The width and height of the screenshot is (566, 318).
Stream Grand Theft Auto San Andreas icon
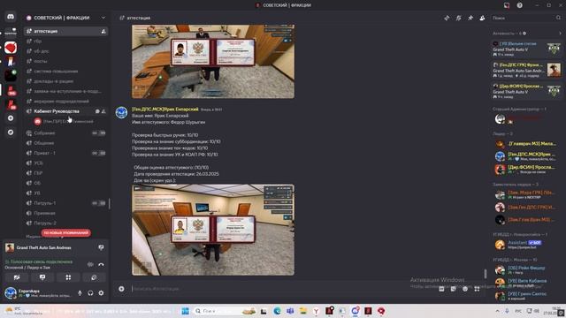[x=101, y=247]
